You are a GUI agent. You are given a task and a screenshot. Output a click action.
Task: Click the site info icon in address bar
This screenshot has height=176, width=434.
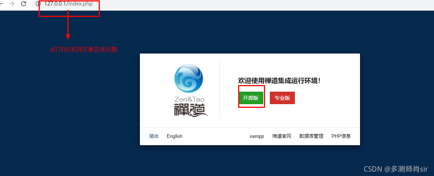point(39,4)
